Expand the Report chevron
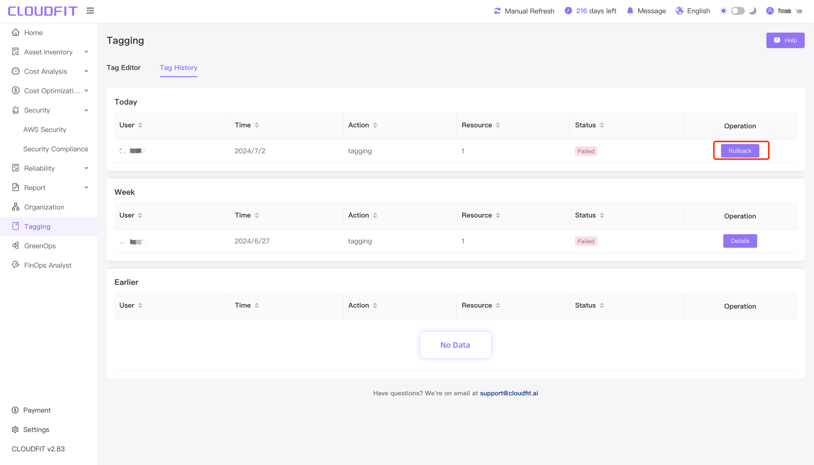This screenshot has height=465, width=814. click(x=86, y=188)
